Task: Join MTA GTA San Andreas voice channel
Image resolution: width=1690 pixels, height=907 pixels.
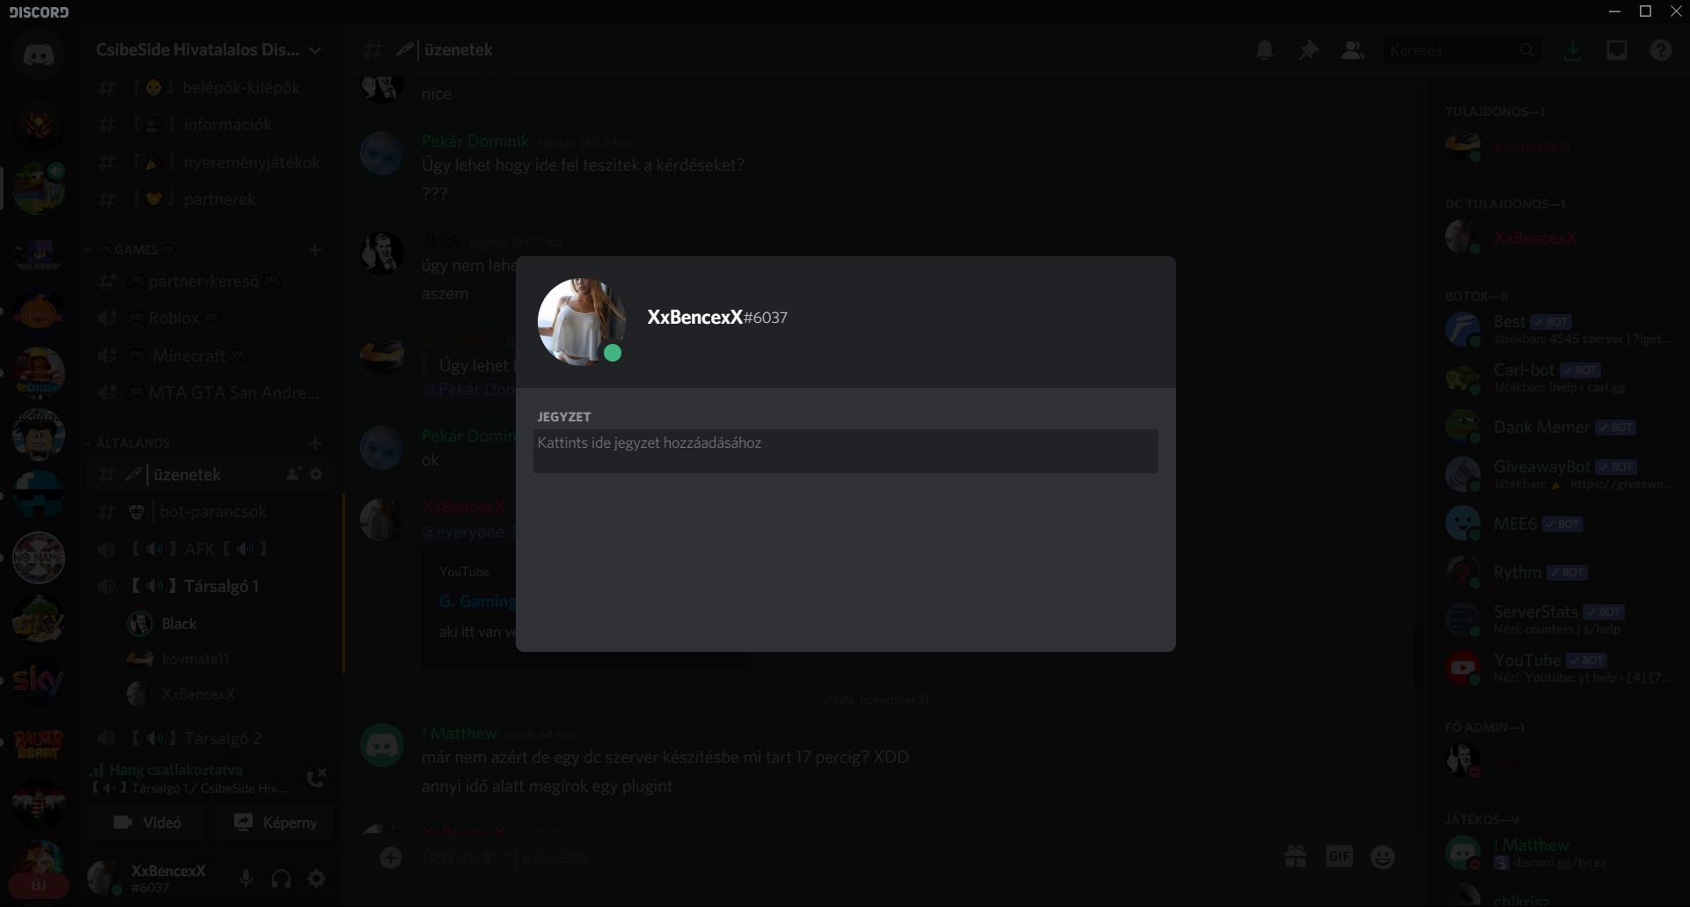Action: 209,393
